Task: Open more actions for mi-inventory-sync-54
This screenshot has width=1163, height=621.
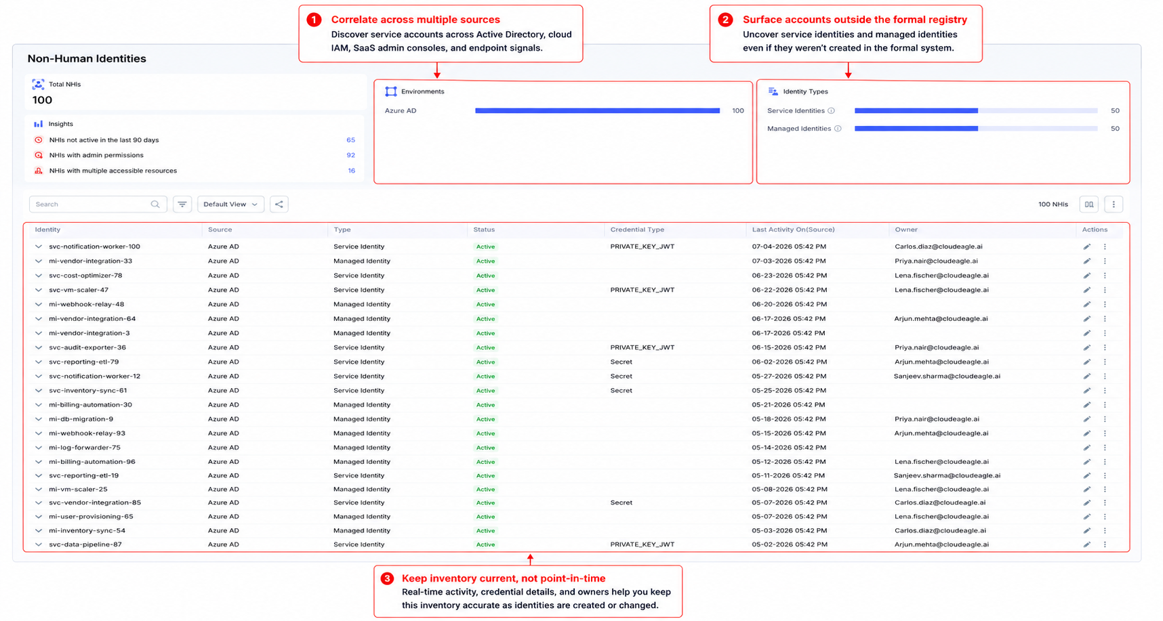Action: click(1105, 531)
